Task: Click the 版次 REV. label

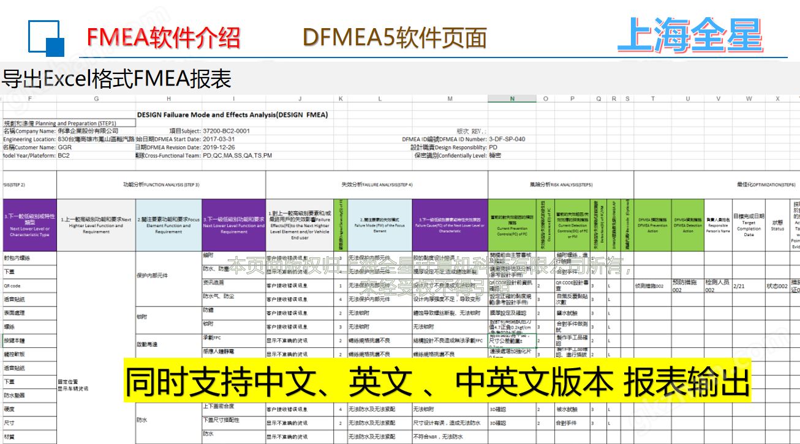Action: pos(472,131)
